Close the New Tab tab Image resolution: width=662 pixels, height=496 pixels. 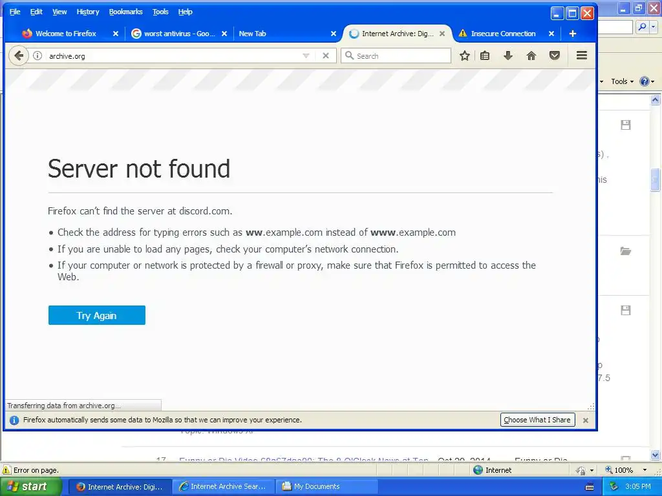click(333, 34)
